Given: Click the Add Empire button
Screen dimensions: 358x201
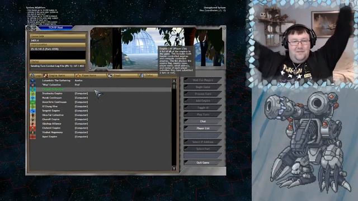Looking at the screenshot, I should click(202, 100).
